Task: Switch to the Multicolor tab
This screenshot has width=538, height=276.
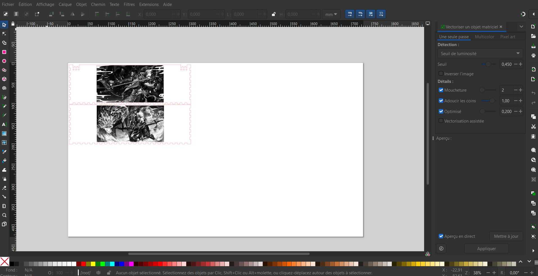Action: point(484,37)
